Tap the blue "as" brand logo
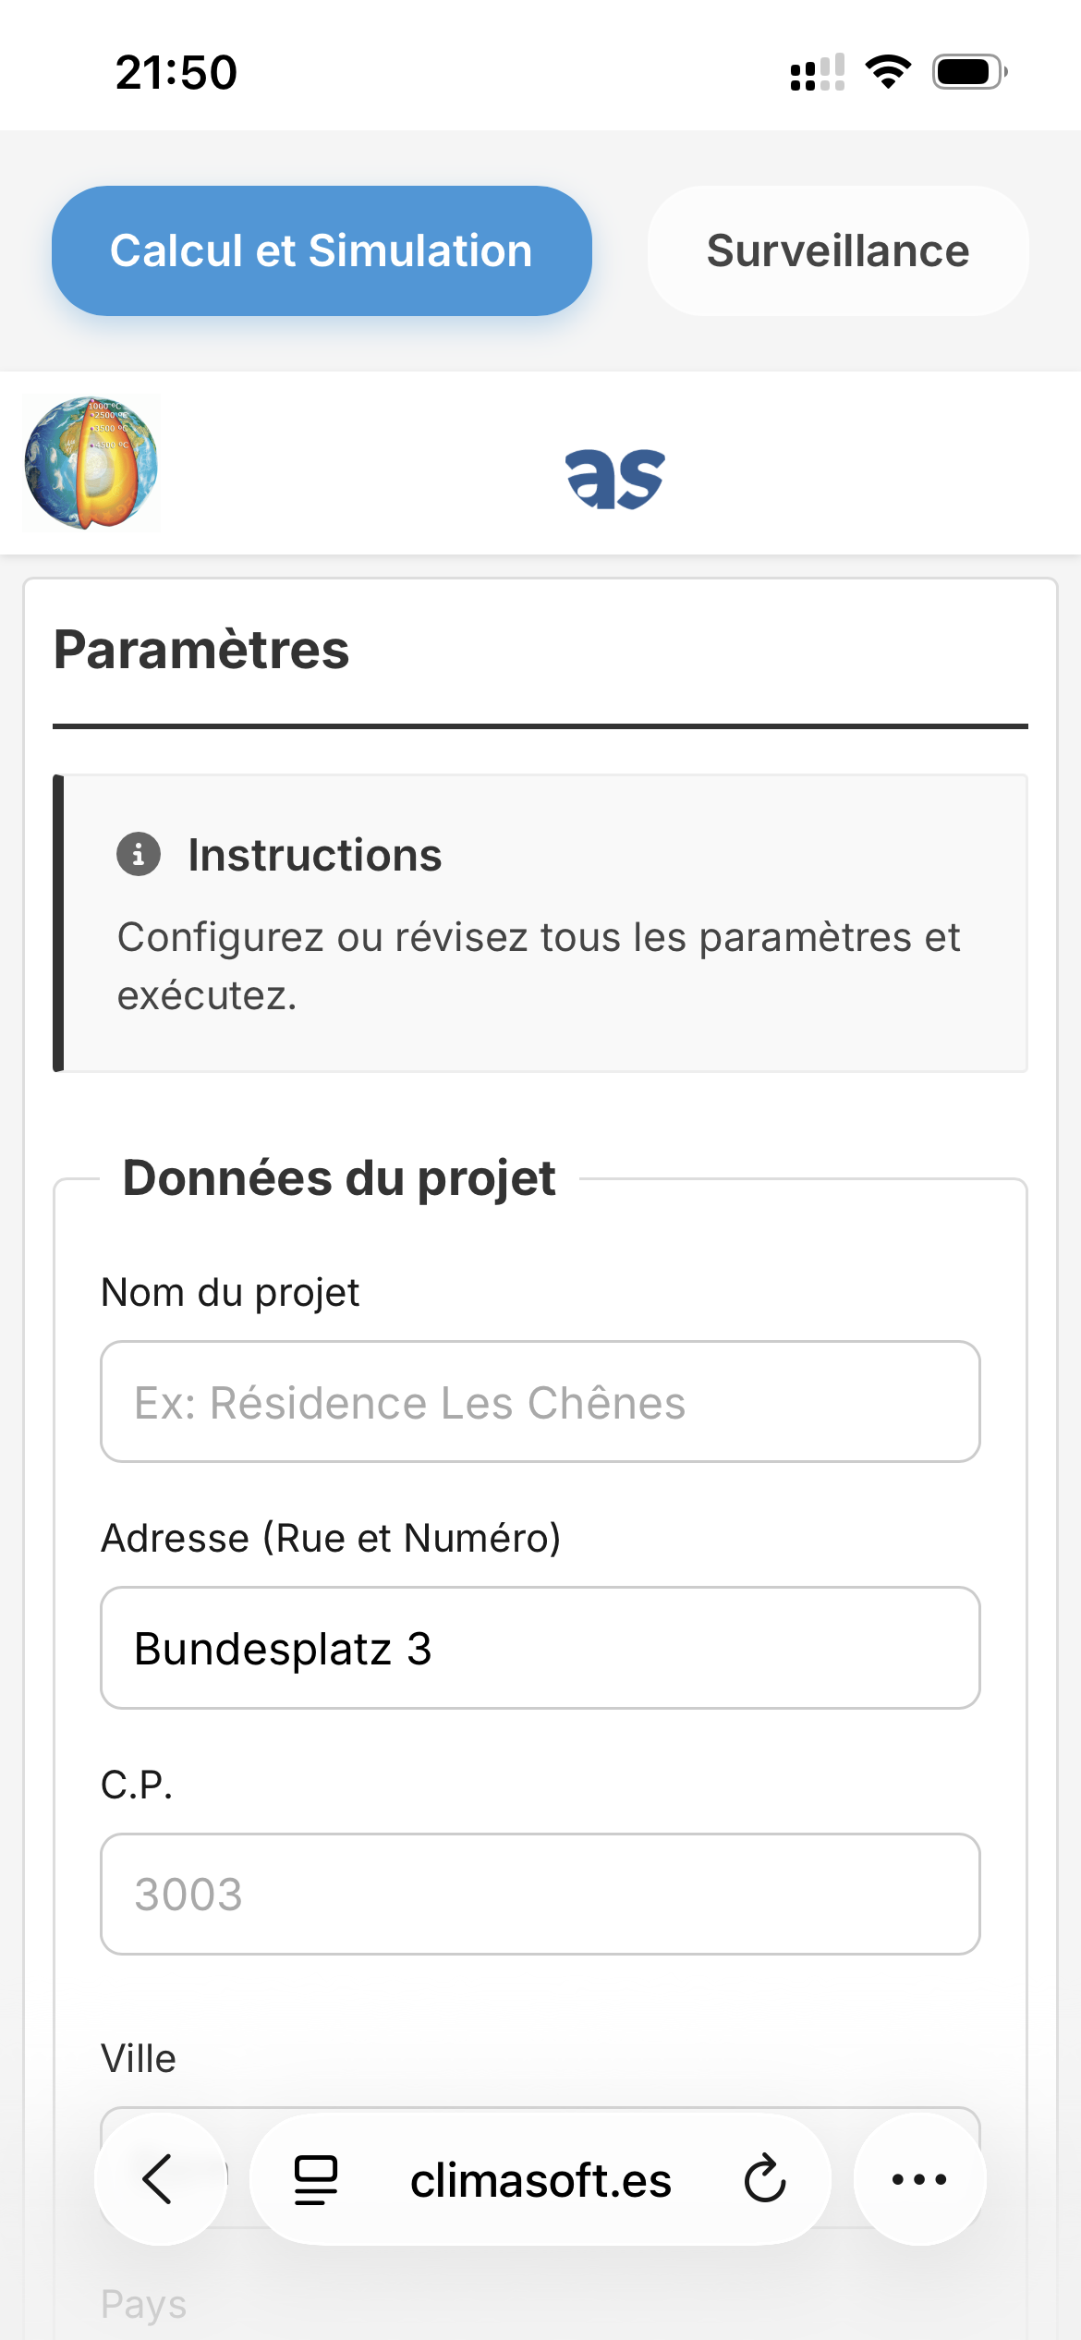Screen dimensions: 1081x2340 coord(615,478)
